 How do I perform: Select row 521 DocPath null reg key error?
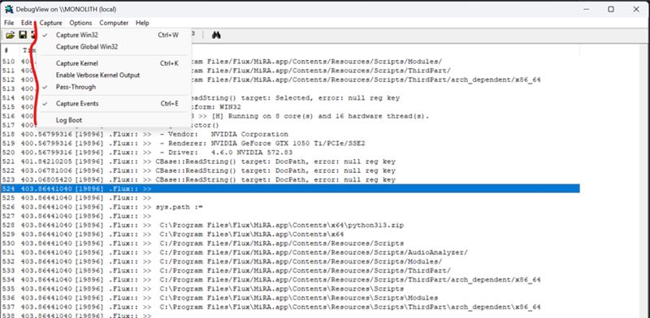[290, 161]
